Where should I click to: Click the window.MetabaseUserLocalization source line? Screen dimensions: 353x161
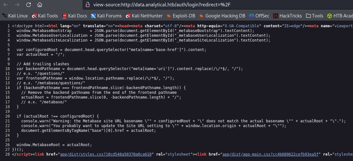[143, 35]
